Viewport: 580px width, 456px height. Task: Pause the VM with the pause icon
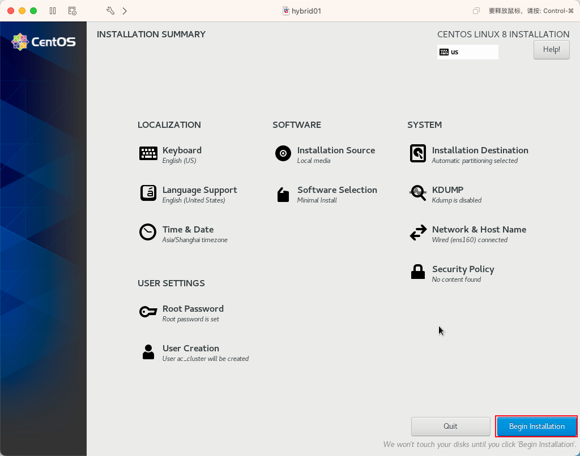coord(53,11)
